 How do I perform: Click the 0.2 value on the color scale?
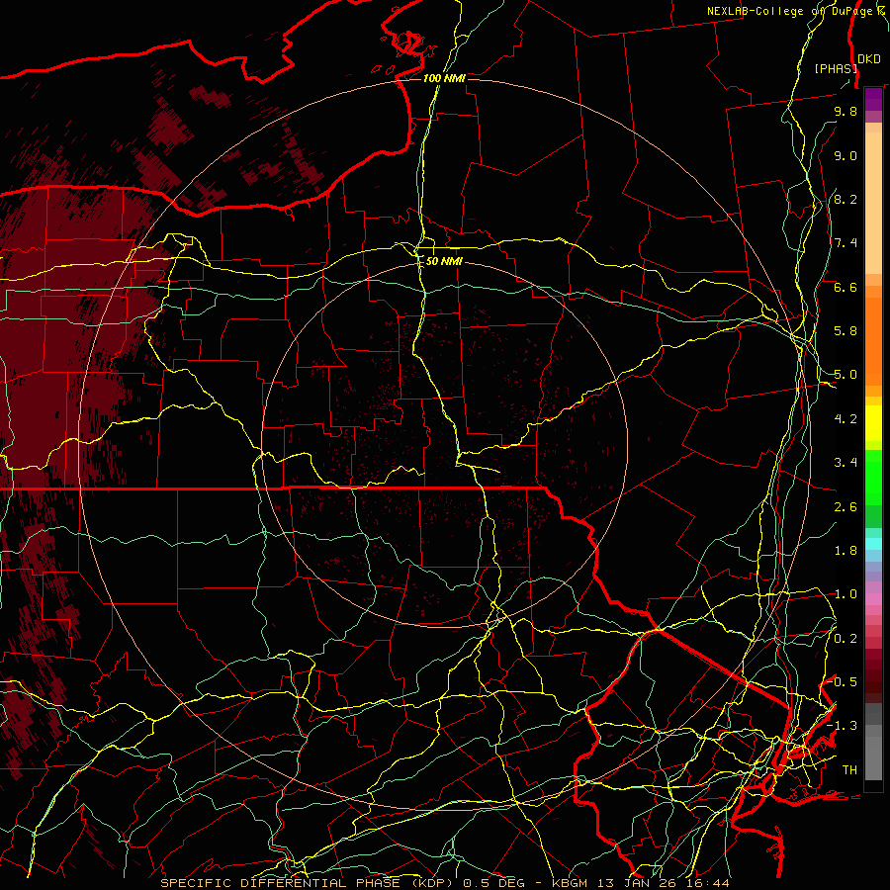845,639
